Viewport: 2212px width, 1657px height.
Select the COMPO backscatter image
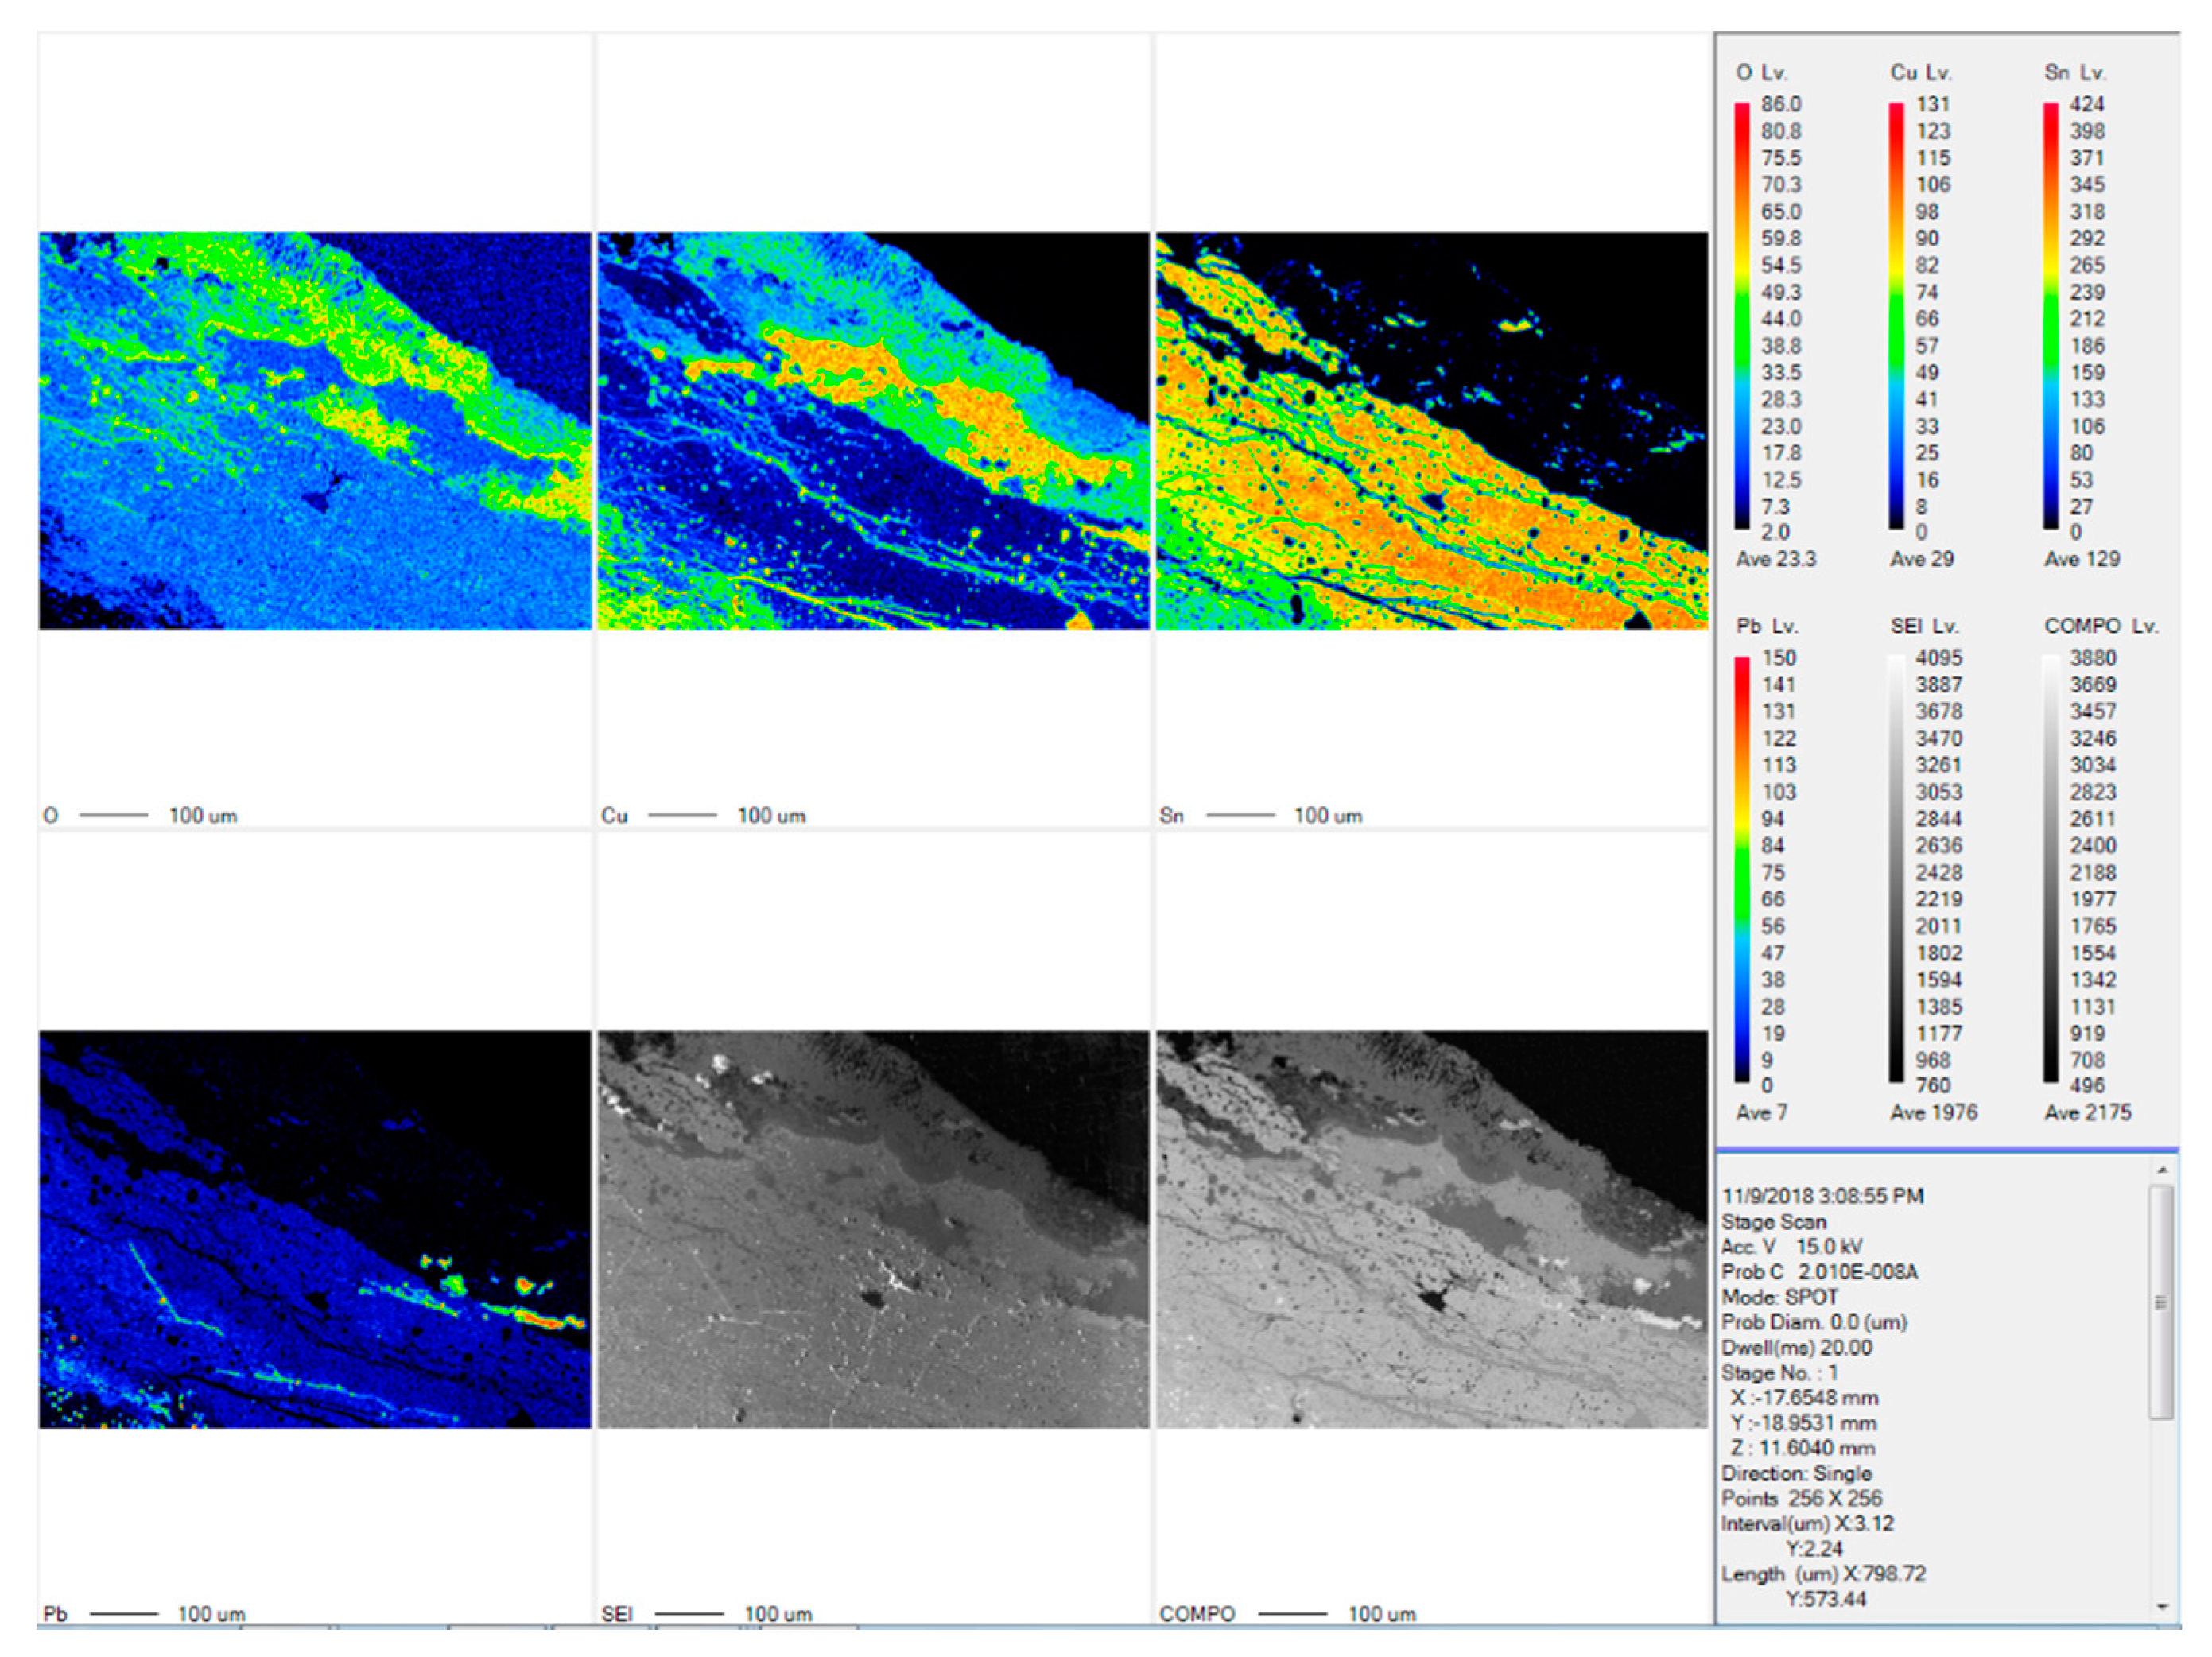tap(1431, 1228)
